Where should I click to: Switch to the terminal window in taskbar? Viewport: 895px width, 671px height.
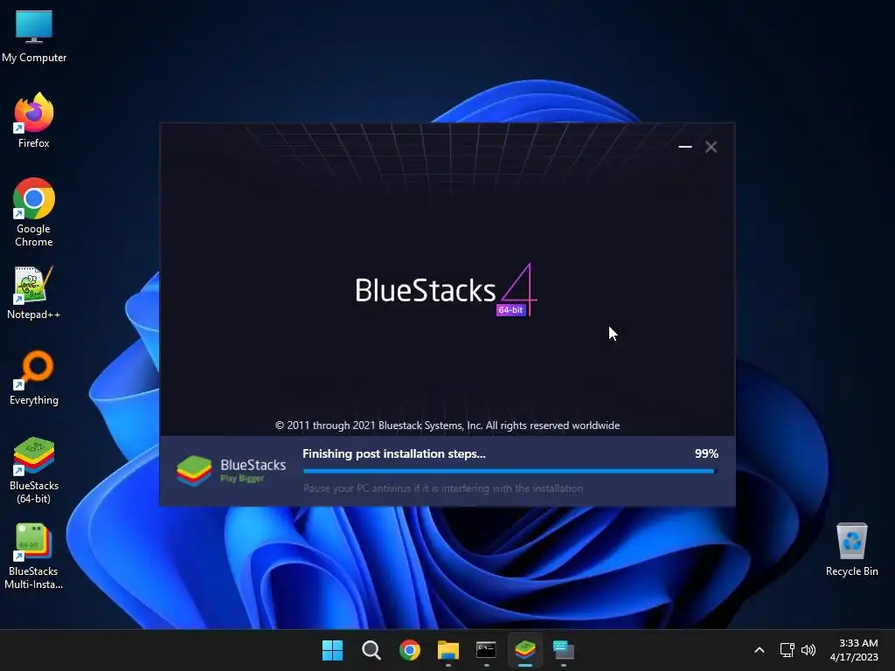(486, 650)
